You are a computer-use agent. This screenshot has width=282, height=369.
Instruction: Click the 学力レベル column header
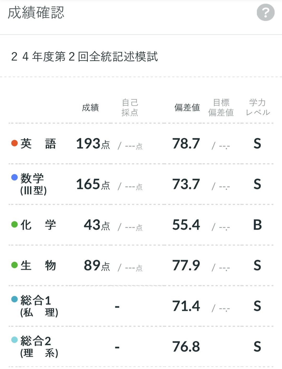click(258, 108)
